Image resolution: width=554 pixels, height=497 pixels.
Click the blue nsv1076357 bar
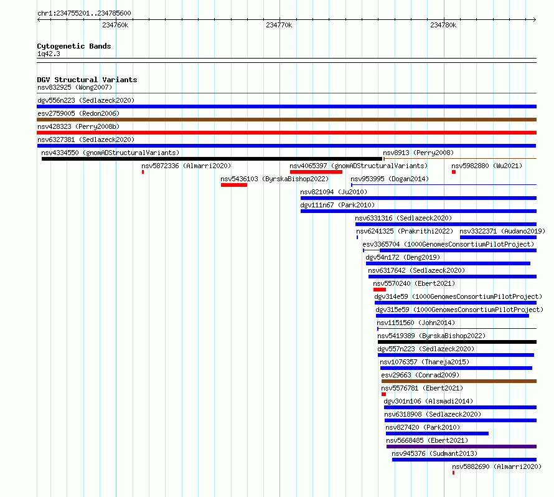(456, 368)
